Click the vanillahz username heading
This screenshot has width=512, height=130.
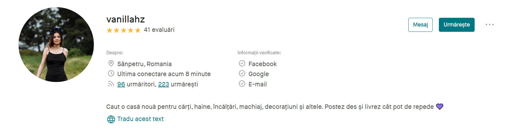[126, 19]
